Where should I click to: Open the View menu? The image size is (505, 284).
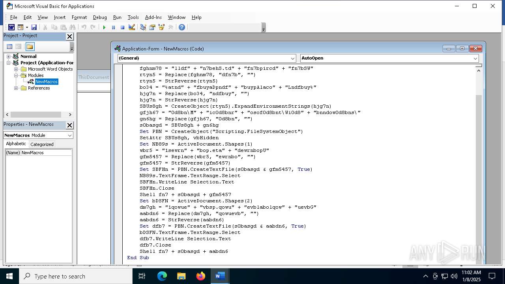[x=43, y=17]
